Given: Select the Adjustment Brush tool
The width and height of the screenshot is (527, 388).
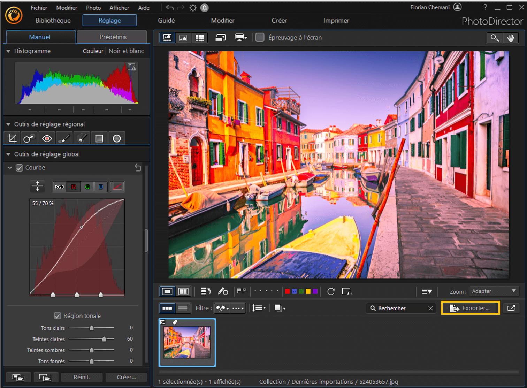Looking at the screenshot, I should [x=64, y=138].
